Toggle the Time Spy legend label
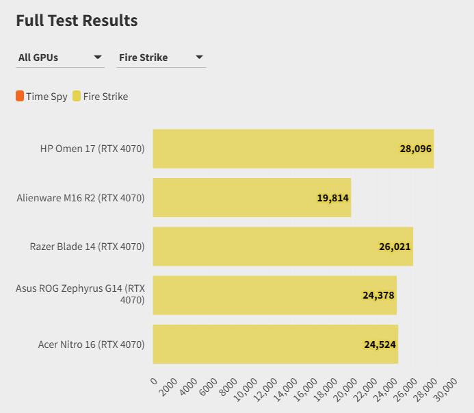The width and height of the screenshot is (474, 413). 47,97
